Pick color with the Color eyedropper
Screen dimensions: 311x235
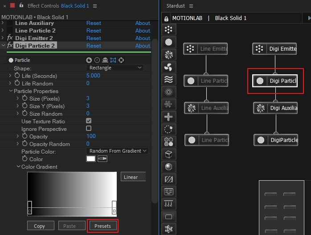[x=102, y=159]
